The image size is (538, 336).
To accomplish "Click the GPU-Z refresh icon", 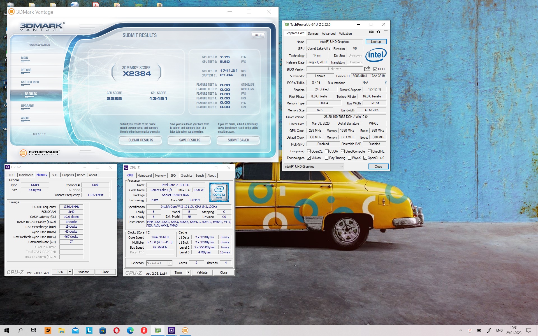I will click(x=378, y=32).
